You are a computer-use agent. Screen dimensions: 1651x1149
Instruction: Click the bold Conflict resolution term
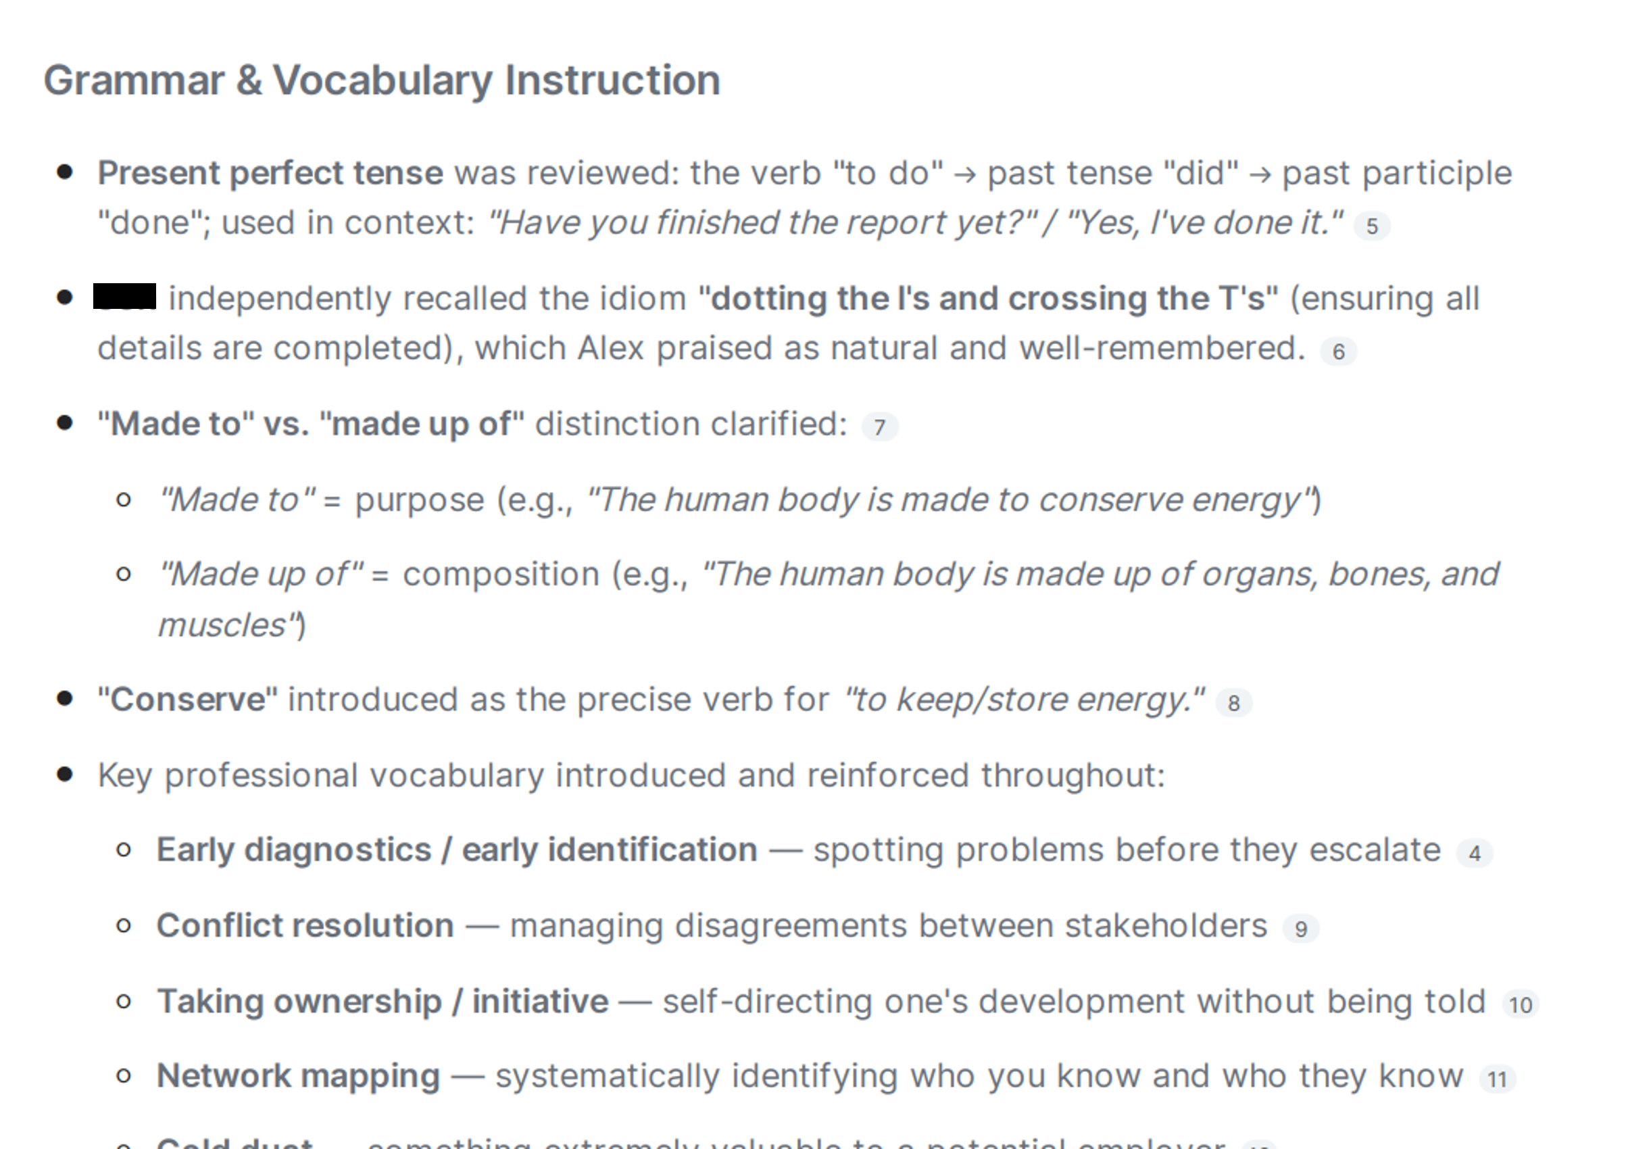305,926
